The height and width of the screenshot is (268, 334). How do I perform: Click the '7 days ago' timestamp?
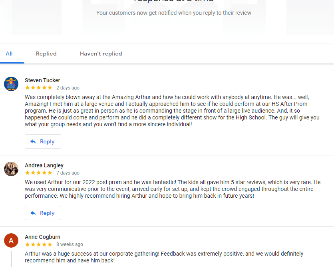pyautogui.click(x=68, y=173)
